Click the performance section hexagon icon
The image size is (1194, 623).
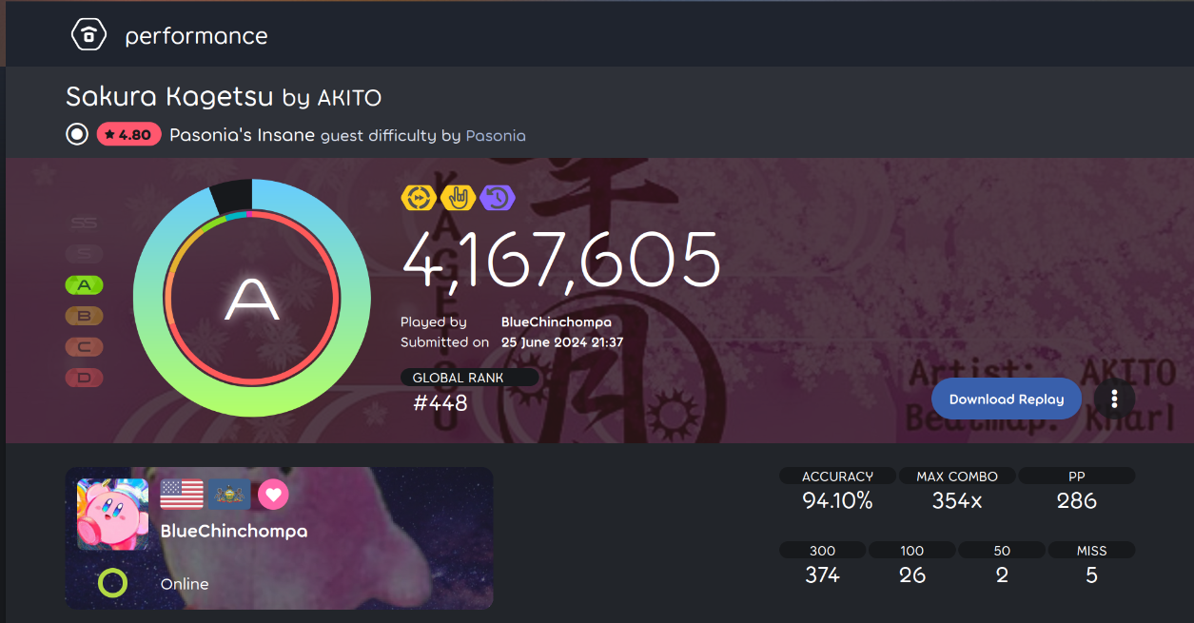coord(88,35)
